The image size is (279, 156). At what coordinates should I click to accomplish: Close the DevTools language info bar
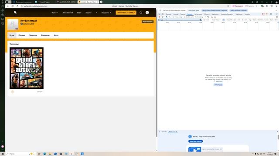(276, 10)
